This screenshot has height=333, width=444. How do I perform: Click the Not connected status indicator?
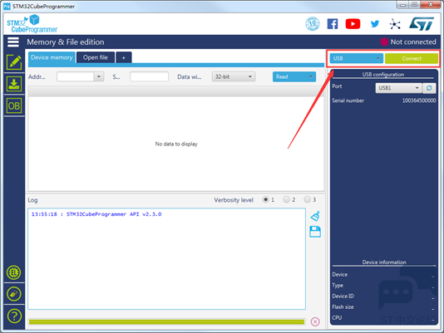point(408,42)
